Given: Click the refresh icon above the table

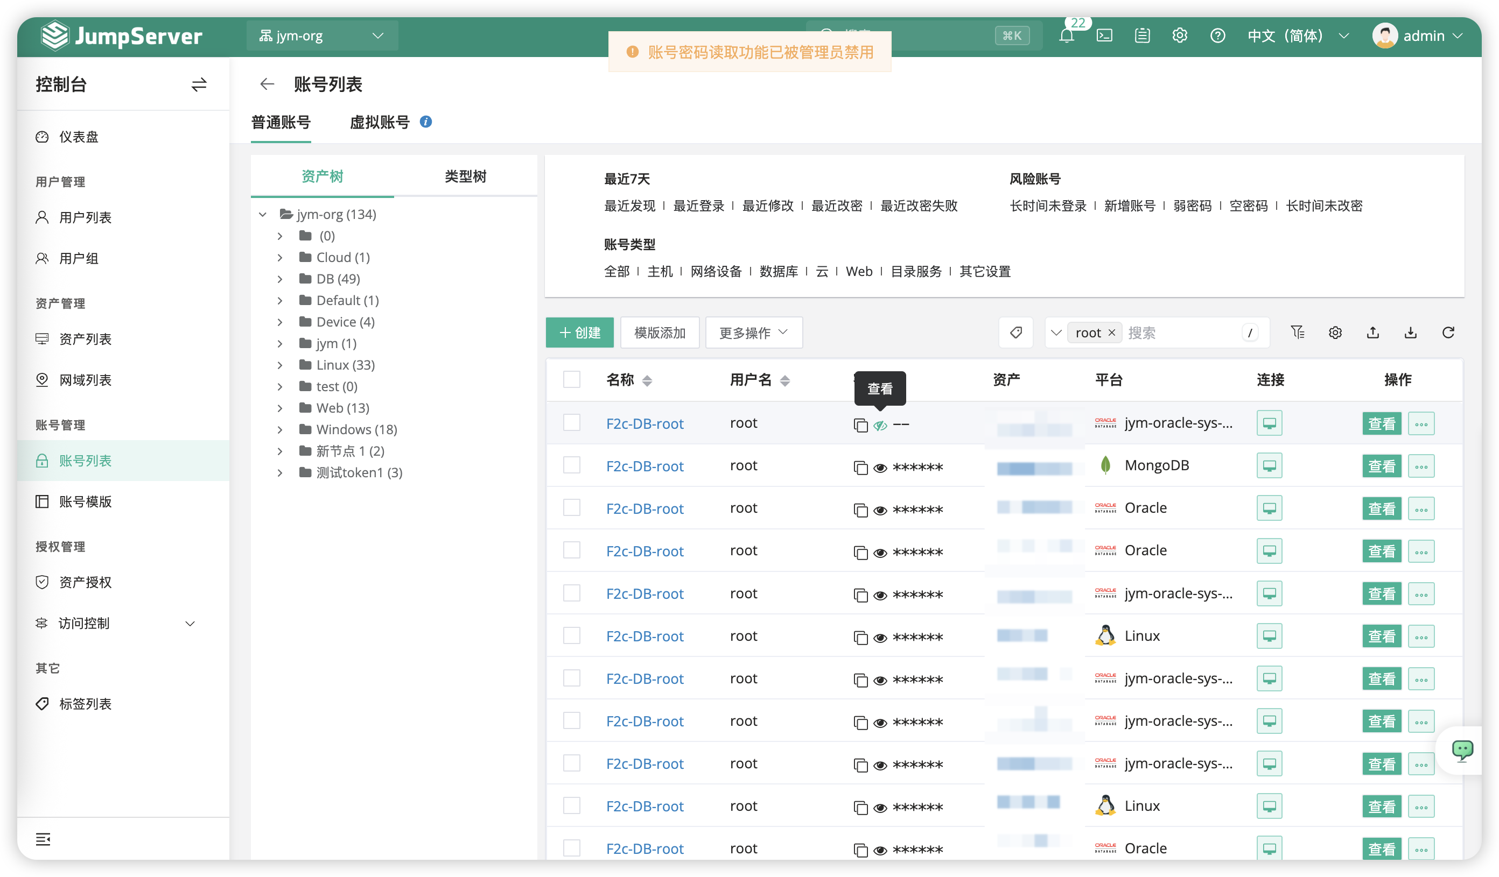Looking at the screenshot, I should 1448,333.
